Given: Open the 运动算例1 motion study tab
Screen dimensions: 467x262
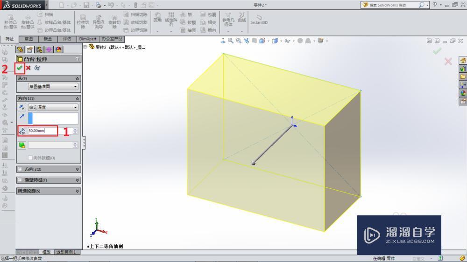Looking at the screenshot, I should coord(66,252).
